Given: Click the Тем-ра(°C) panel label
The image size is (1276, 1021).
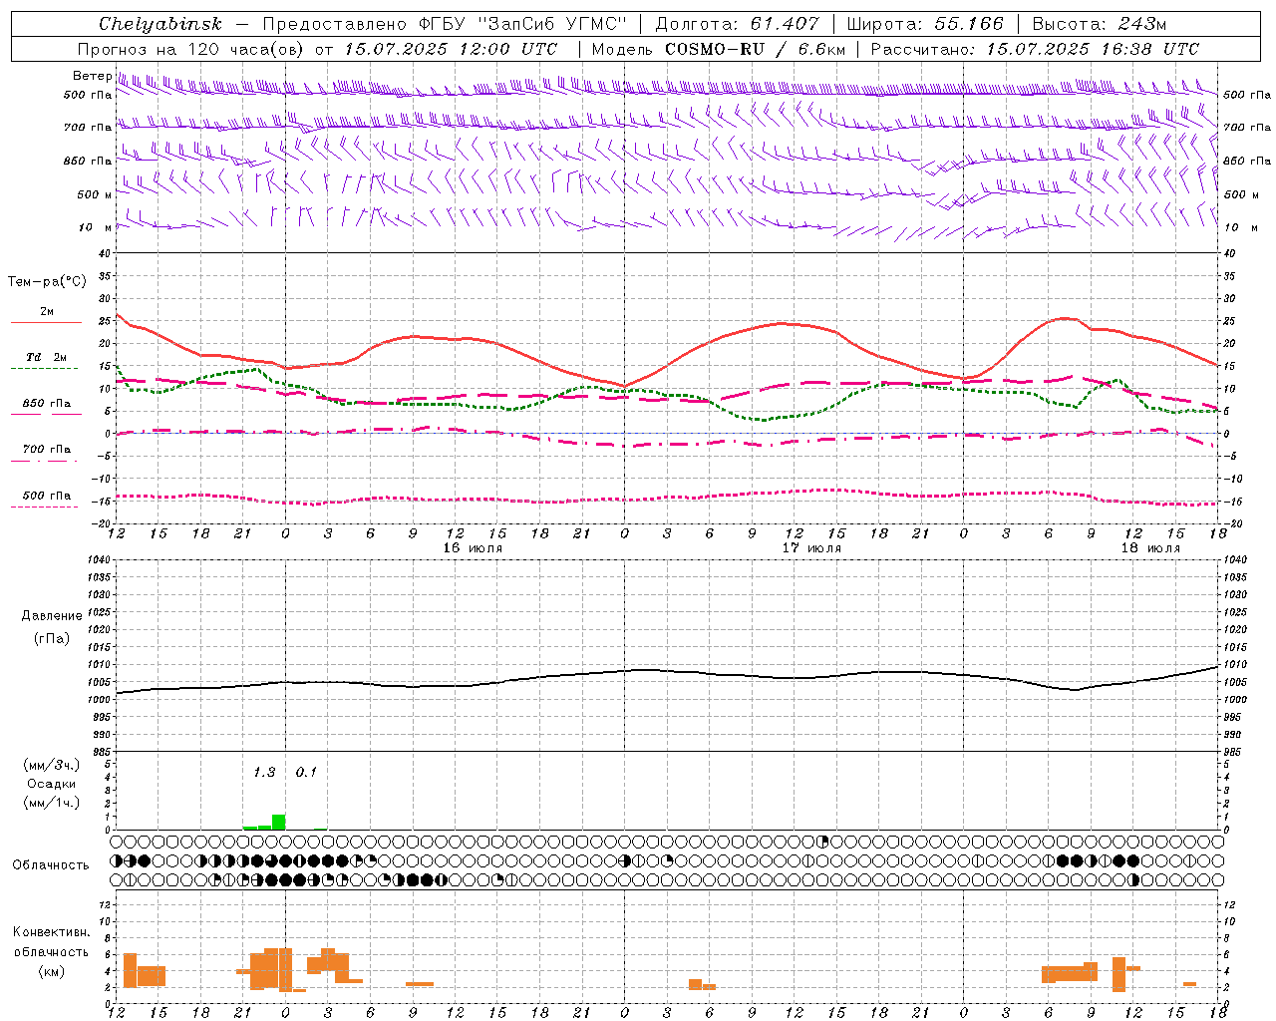Looking at the screenshot, I should coord(47,282).
